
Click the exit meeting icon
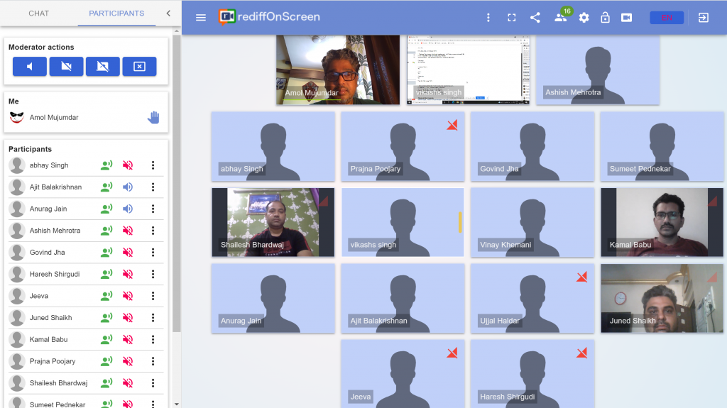pyautogui.click(x=704, y=18)
